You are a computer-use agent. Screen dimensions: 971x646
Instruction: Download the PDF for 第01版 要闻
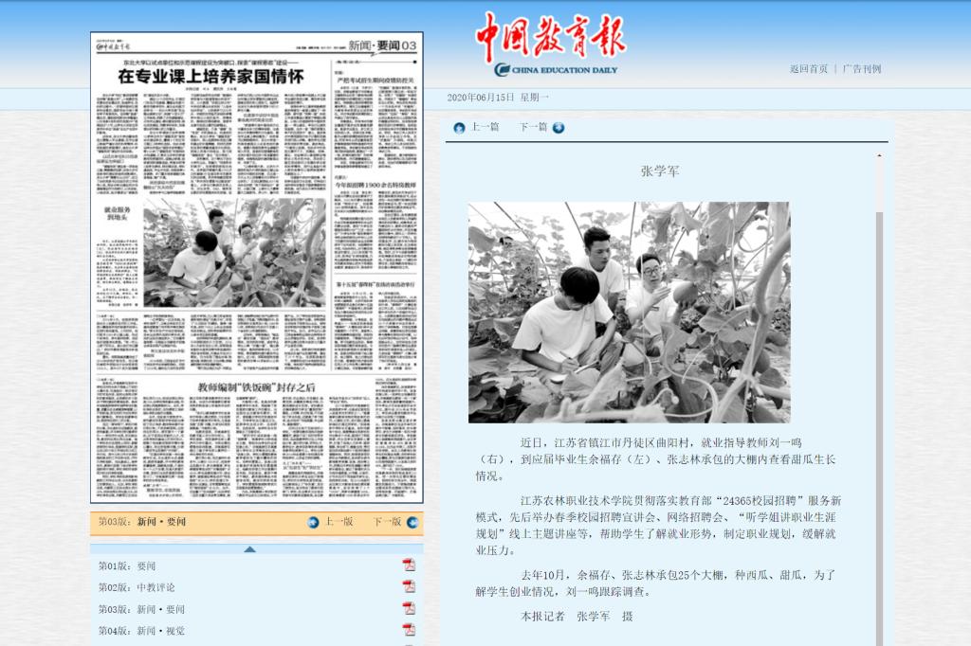pos(409,565)
